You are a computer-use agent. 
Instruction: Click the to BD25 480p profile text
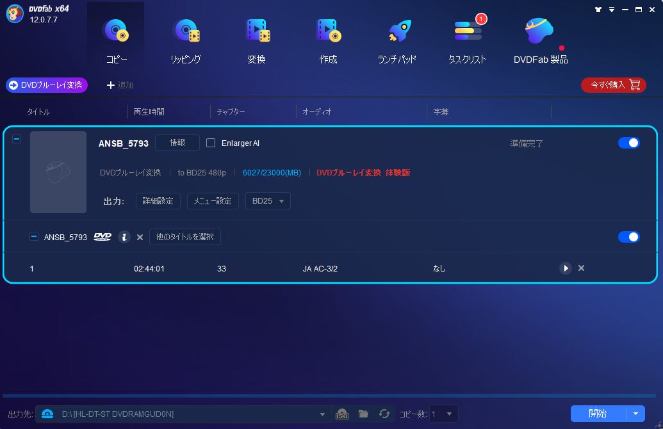202,172
